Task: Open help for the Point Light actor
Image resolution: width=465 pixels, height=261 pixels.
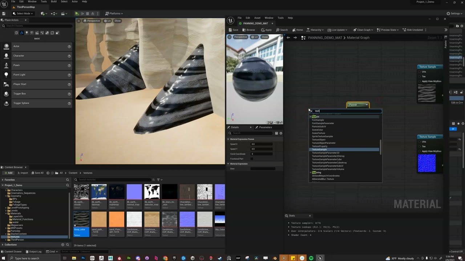Action: (x=69, y=75)
